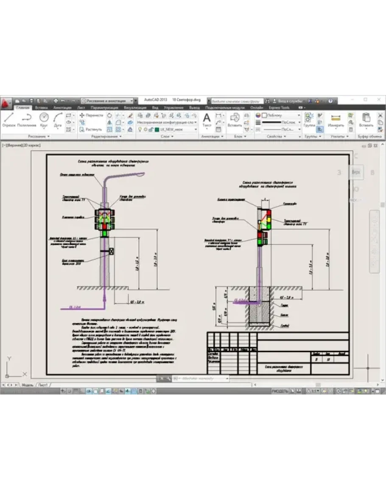Expand the Рисование panel flyout
The width and height of the screenshot is (386, 490).
[x=39, y=137]
